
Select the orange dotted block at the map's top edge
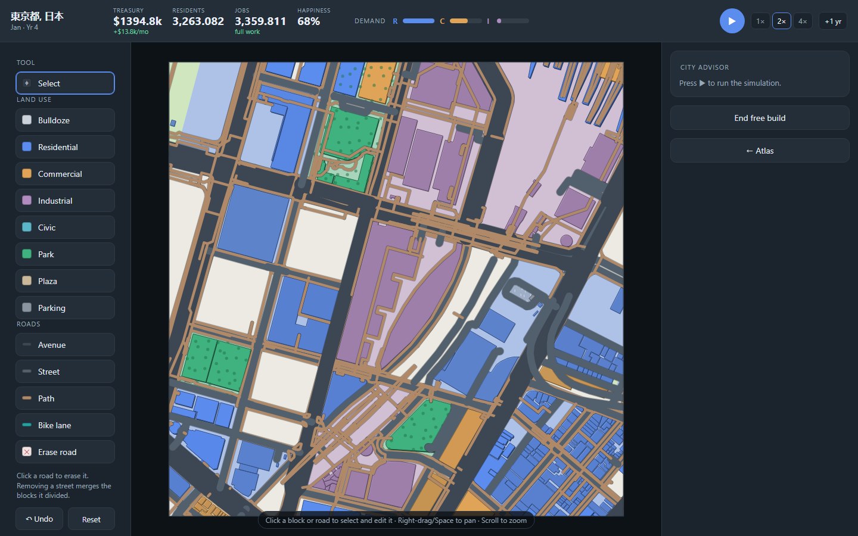point(377,82)
